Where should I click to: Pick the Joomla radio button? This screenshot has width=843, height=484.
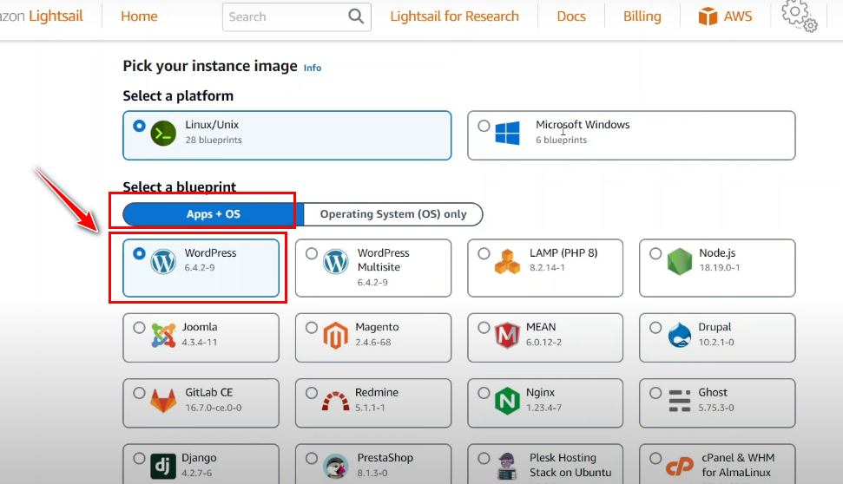139,328
